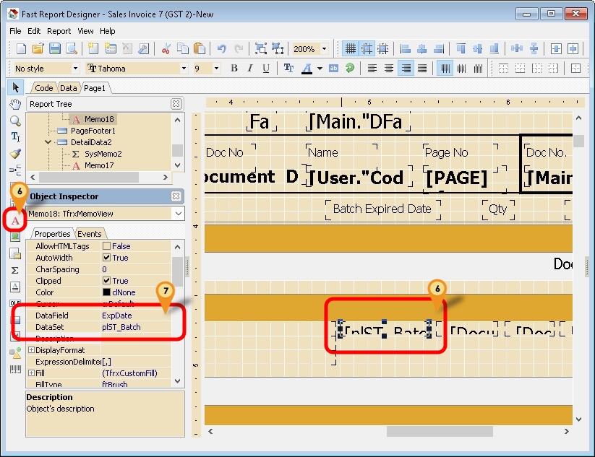This screenshot has height=457, width=595.
Task: Click the Cut scissors icon
Action: pyautogui.click(x=166, y=49)
